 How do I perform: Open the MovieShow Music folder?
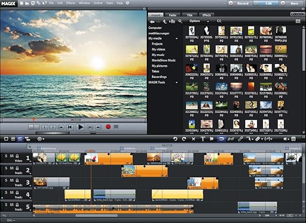pos(163,60)
